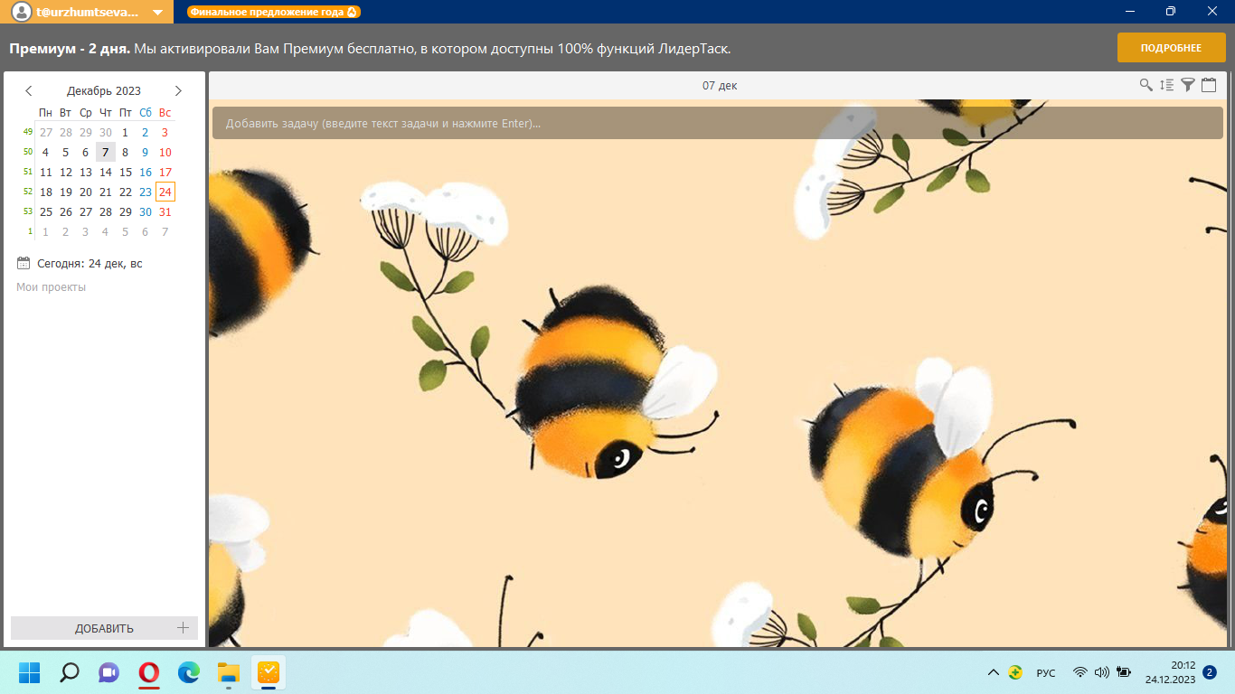Viewport: 1235px width, 694px height.
Task: Launch Opera browser from the taskbar
Action: click(149, 673)
